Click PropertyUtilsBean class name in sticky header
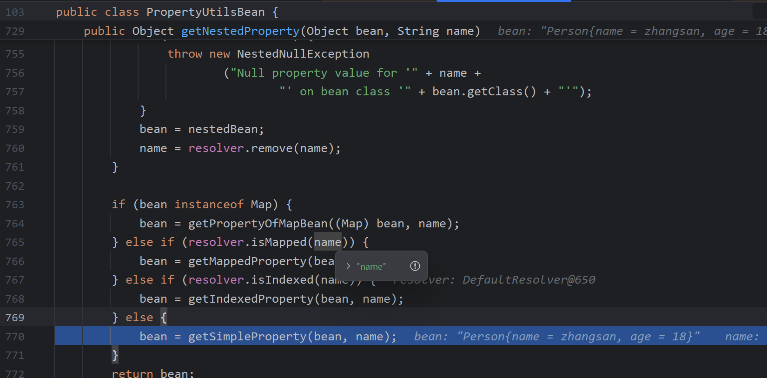Image resolution: width=767 pixels, height=378 pixels. (205, 12)
